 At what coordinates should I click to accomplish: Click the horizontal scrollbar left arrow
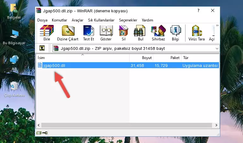coord(39,125)
